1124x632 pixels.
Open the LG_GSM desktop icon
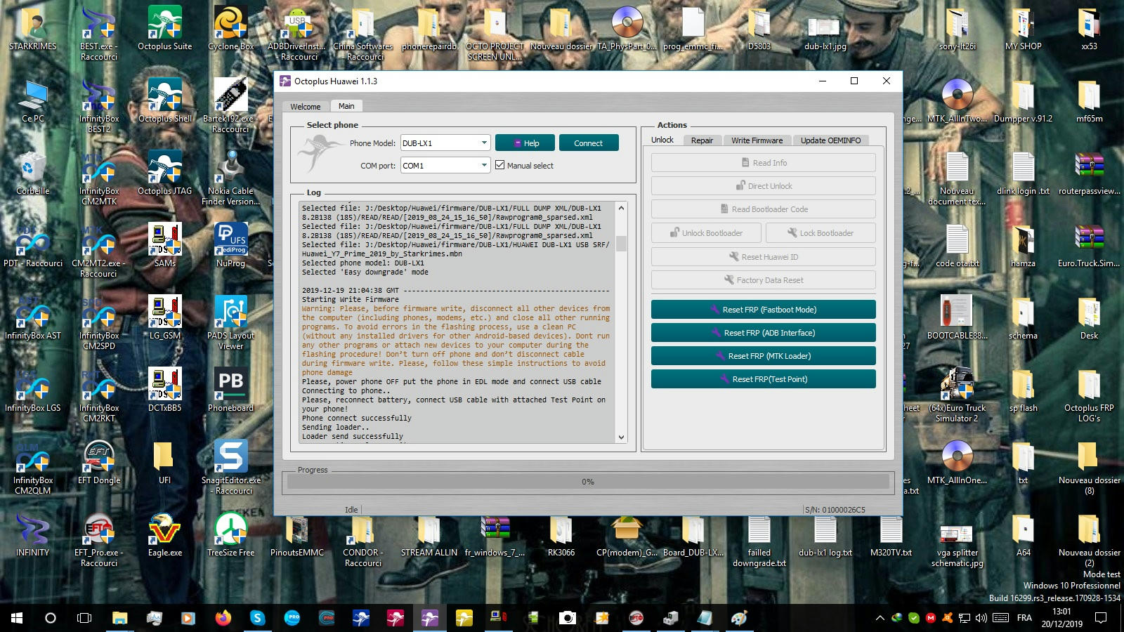point(164,317)
